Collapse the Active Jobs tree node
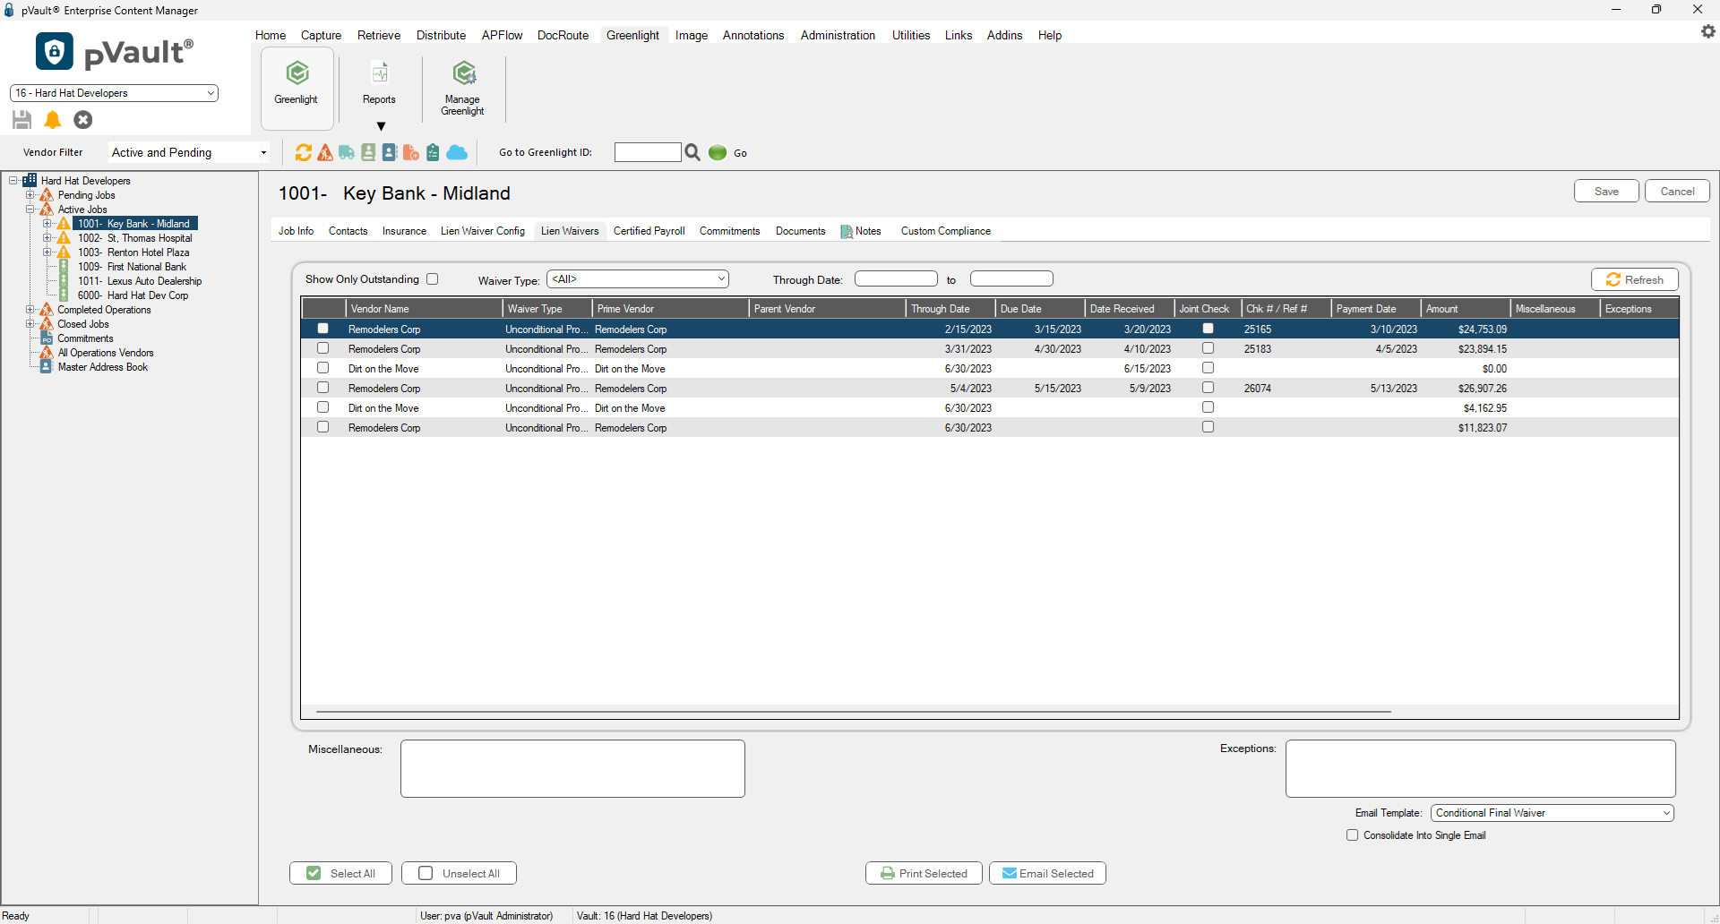This screenshot has height=924, width=1720. coord(30,210)
